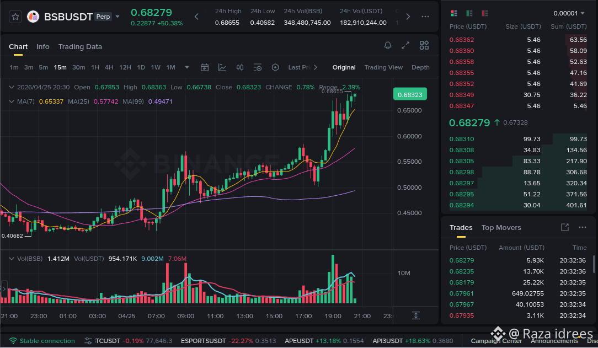This screenshot has width=598, height=348.
Task: Open the technical indicators icon
Action: [x=222, y=67]
